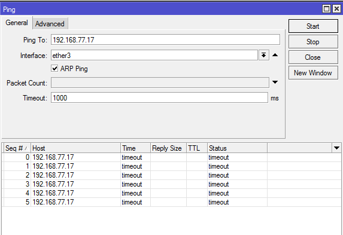Sort by the Host column header
343x235 pixels.
click(75, 148)
